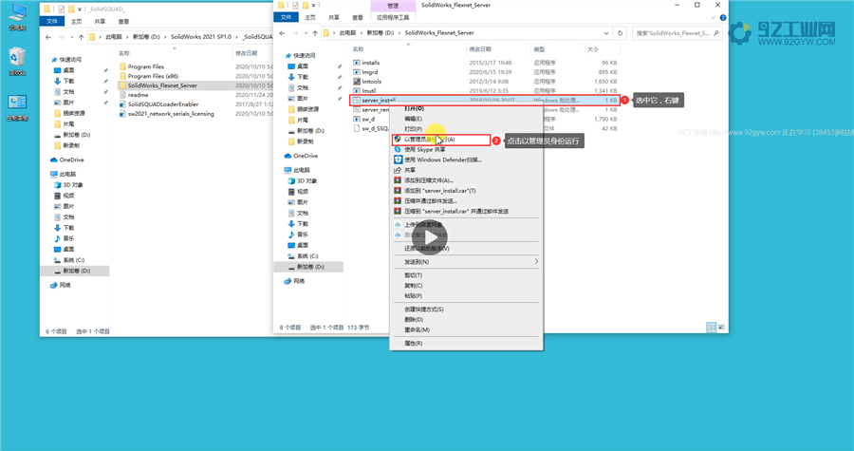854x451 pixels.
Task: Click the search box for SolidWorks_Flexnet_Server
Action: click(x=677, y=33)
